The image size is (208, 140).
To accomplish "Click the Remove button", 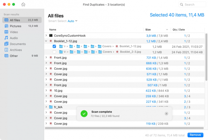I will click(x=195, y=135).
